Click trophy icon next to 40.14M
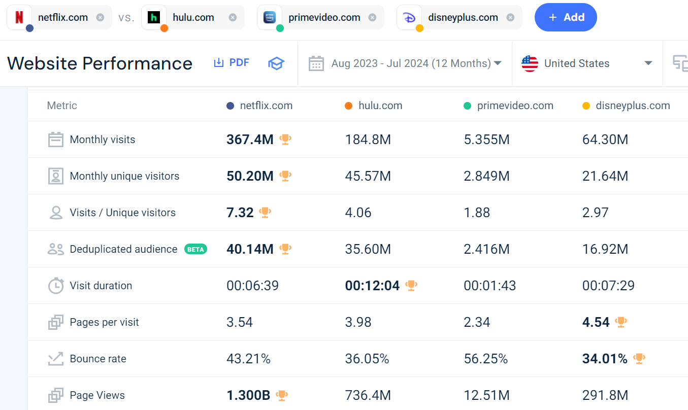The height and width of the screenshot is (410, 688). tap(285, 249)
